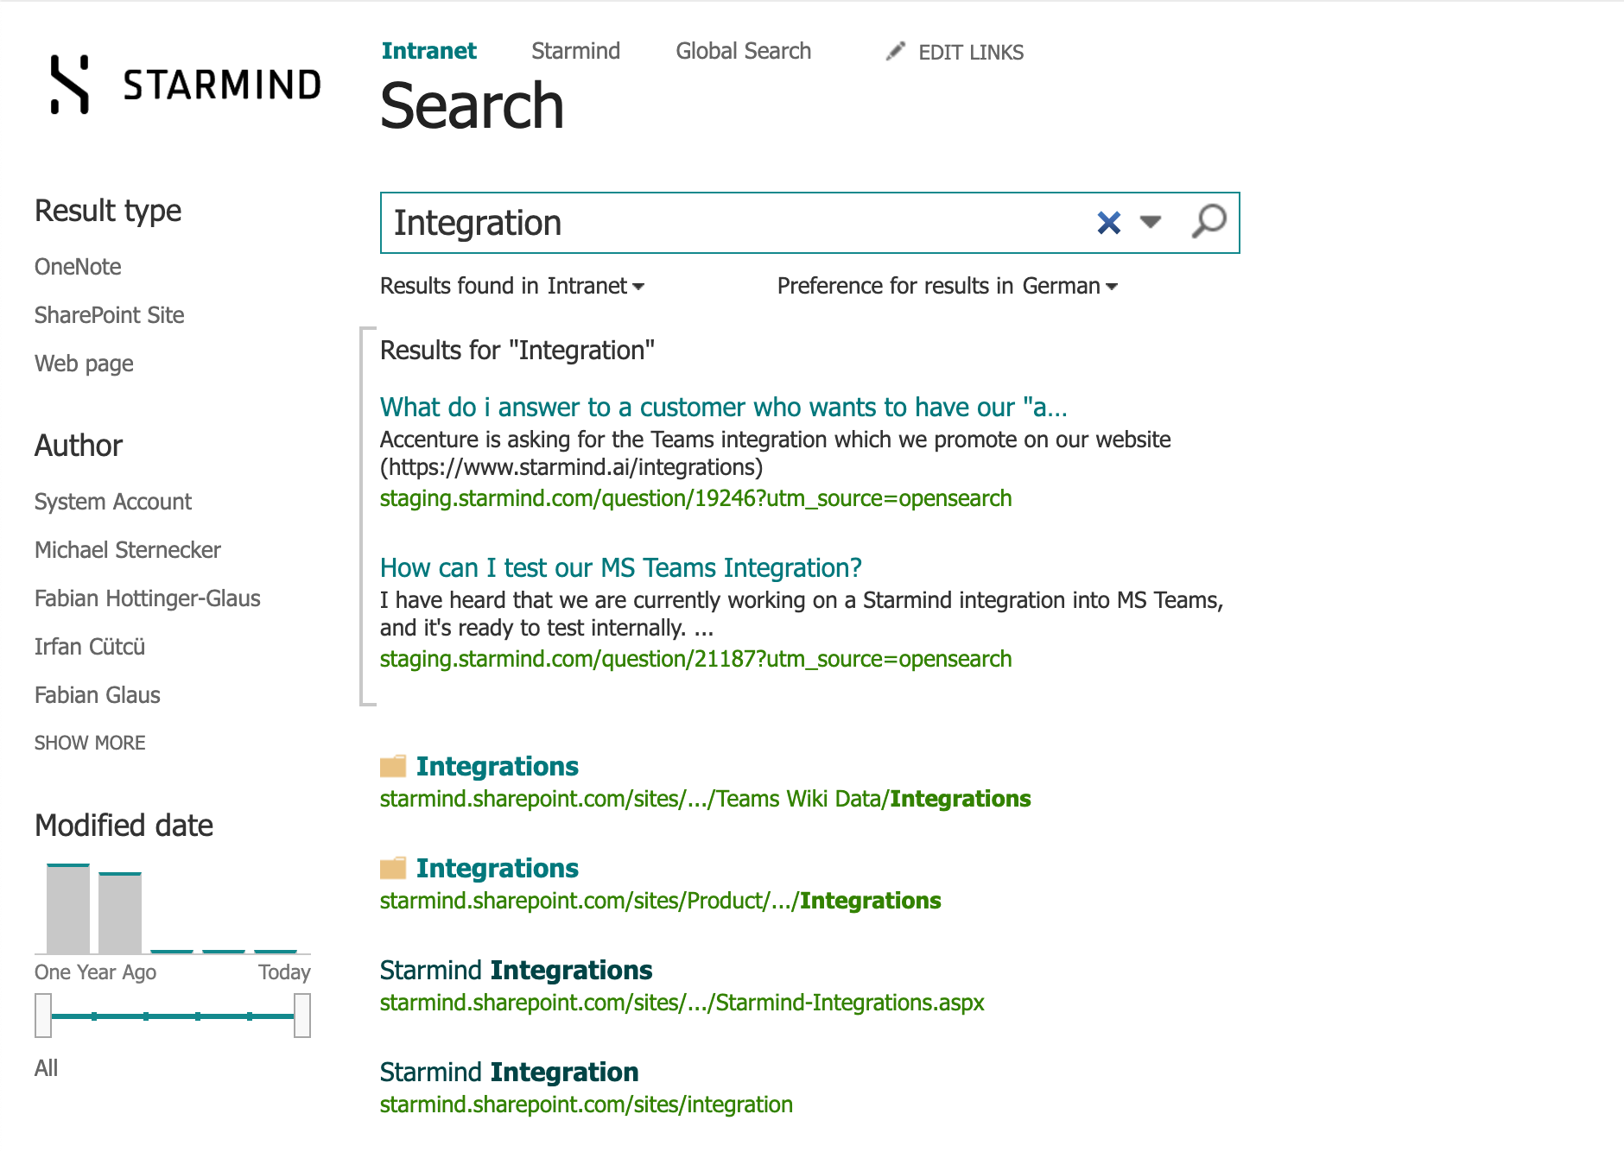1624x1152 pixels.
Task: Open the Intranet navigation tab
Action: 428,51
